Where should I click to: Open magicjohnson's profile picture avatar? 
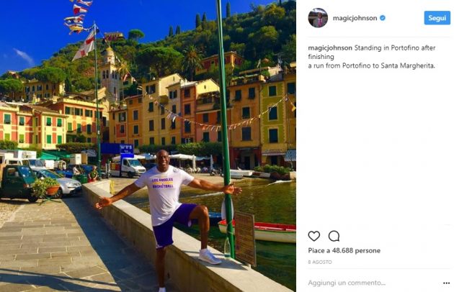pyautogui.click(x=318, y=18)
